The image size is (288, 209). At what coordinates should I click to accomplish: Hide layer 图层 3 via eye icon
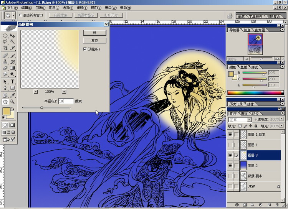pyautogui.click(x=230, y=155)
